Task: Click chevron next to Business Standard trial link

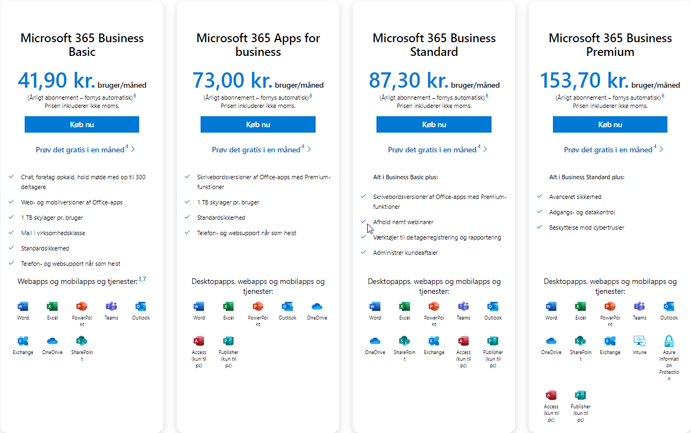Action: [x=485, y=149]
